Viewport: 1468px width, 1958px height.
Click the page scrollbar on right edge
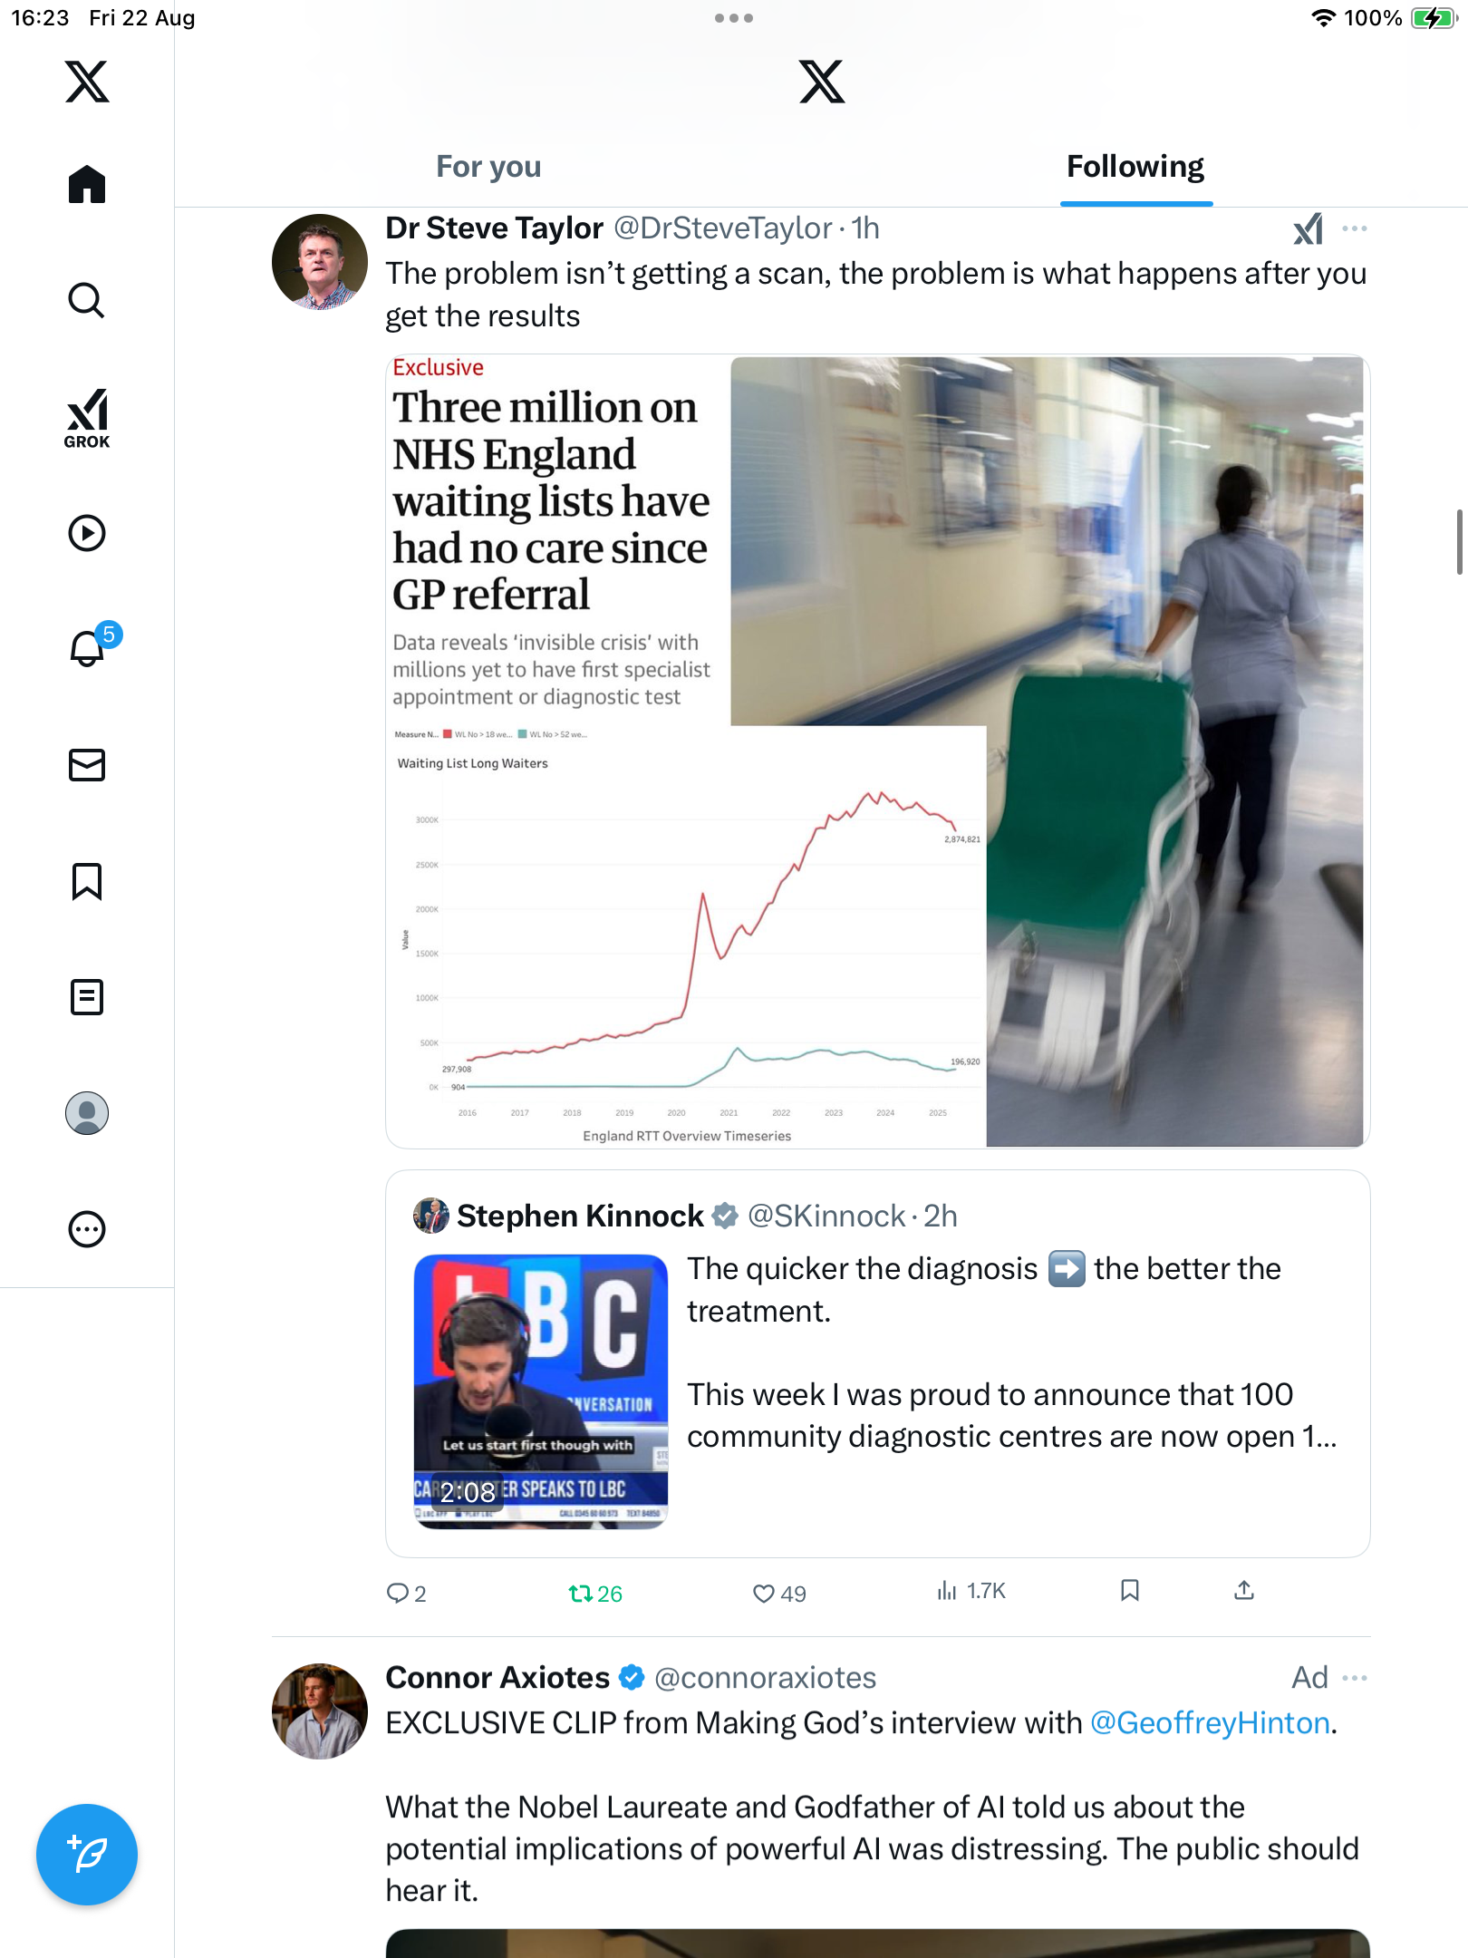(1459, 542)
